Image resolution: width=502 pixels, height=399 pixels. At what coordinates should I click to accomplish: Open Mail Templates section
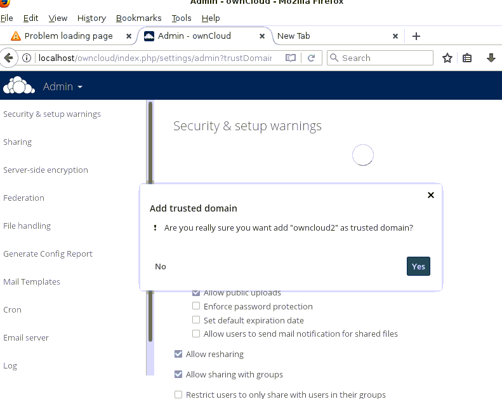(32, 281)
